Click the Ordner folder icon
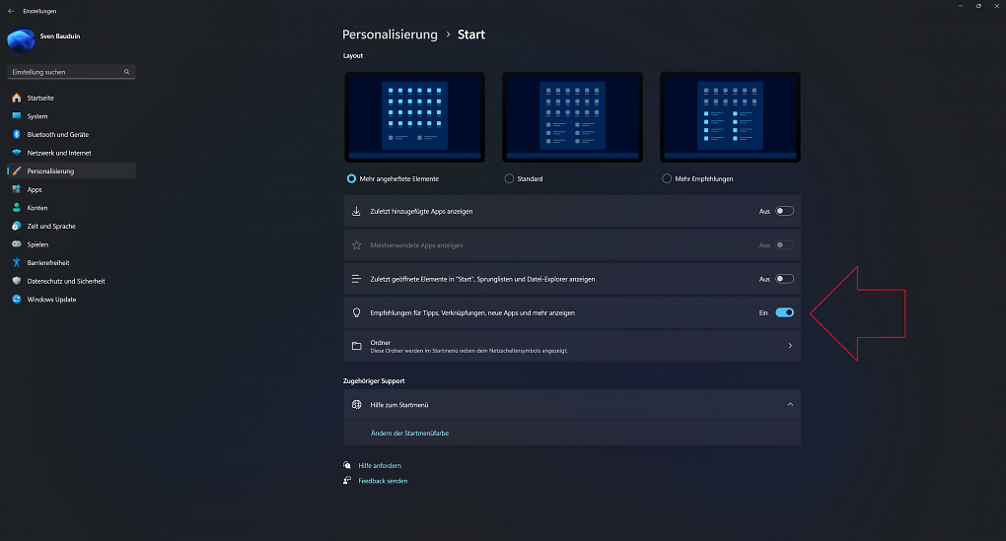1006x541 pixels. coord(357,346)
